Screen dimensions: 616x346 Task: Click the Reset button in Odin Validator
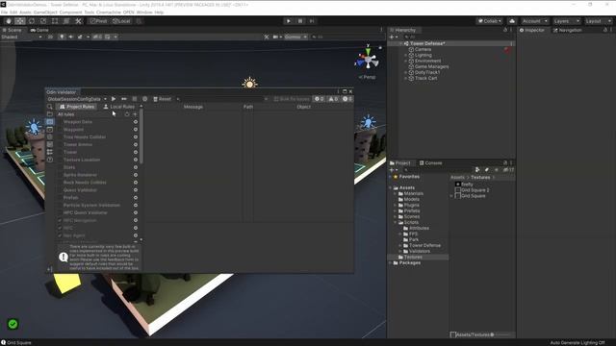click(163, 99)
